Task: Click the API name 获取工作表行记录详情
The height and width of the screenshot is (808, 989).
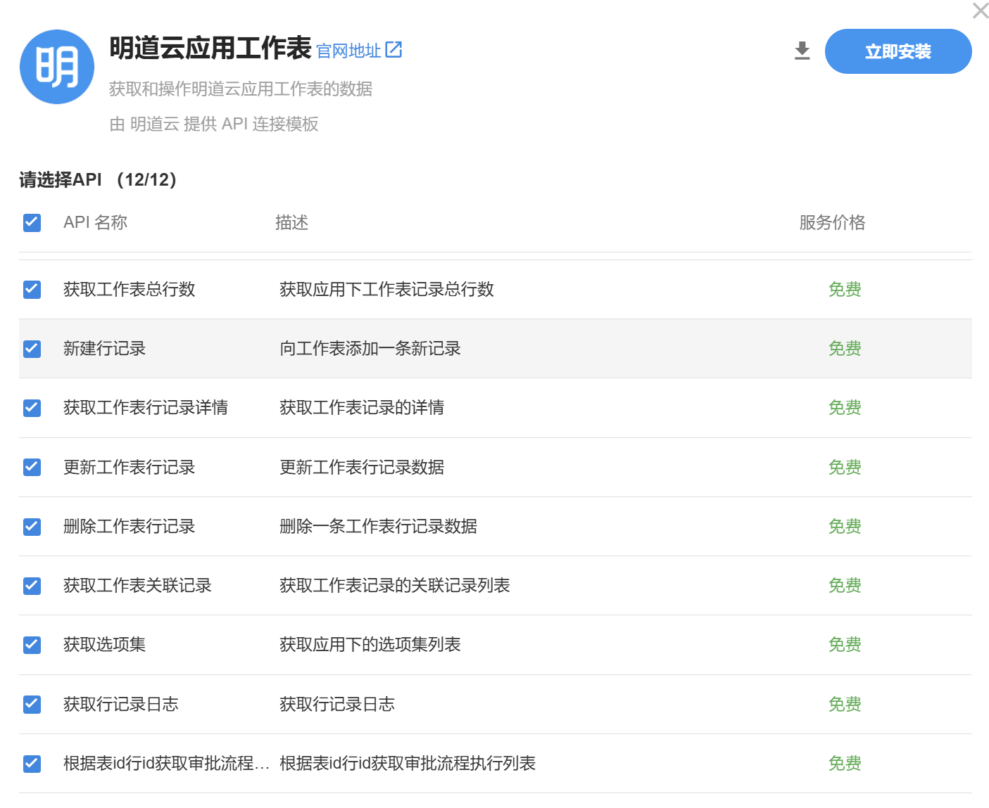Action: point(146,407)
